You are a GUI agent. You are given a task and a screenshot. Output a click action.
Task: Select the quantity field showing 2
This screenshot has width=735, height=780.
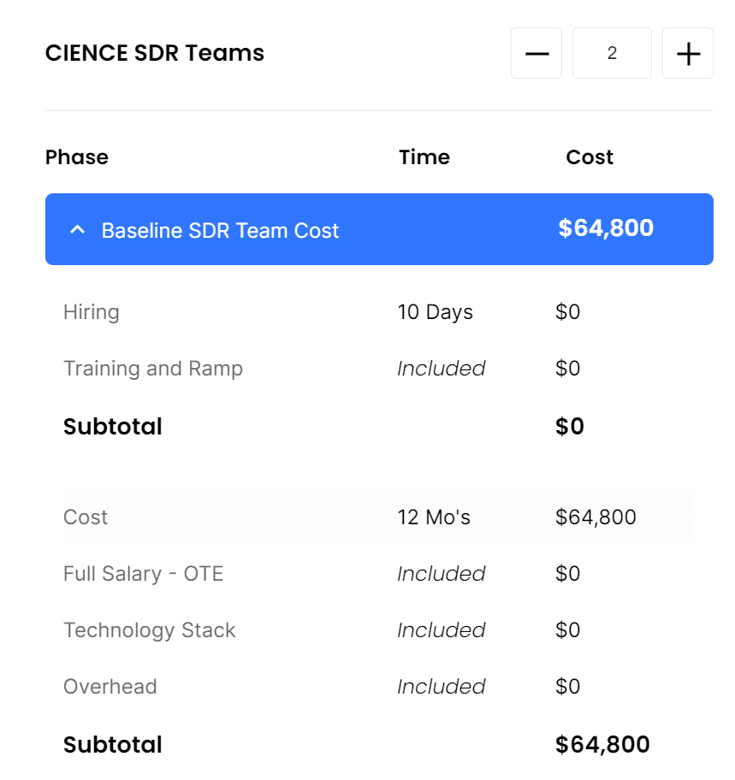tap(612, 53)
